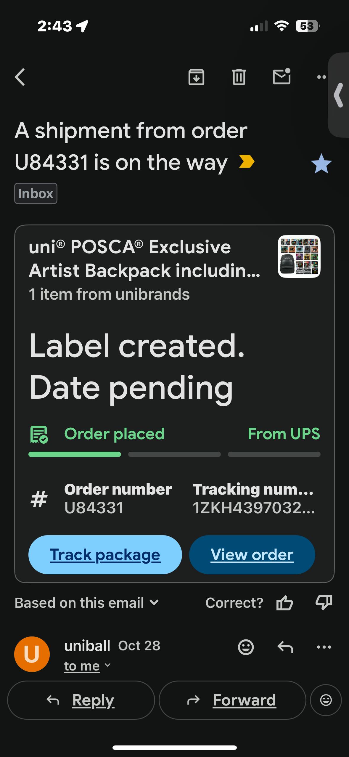This screenshot has height=757, width=349.
Task: Go back to the inbox list
Action: click(x=20, y=77)
